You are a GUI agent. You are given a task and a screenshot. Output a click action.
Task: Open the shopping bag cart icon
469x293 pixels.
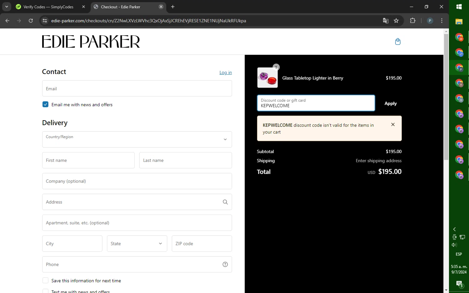[x=398, y=42]
